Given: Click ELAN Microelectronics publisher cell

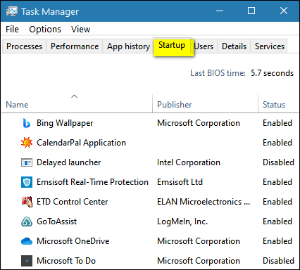Looking at the screenshot, I should 204,202.
